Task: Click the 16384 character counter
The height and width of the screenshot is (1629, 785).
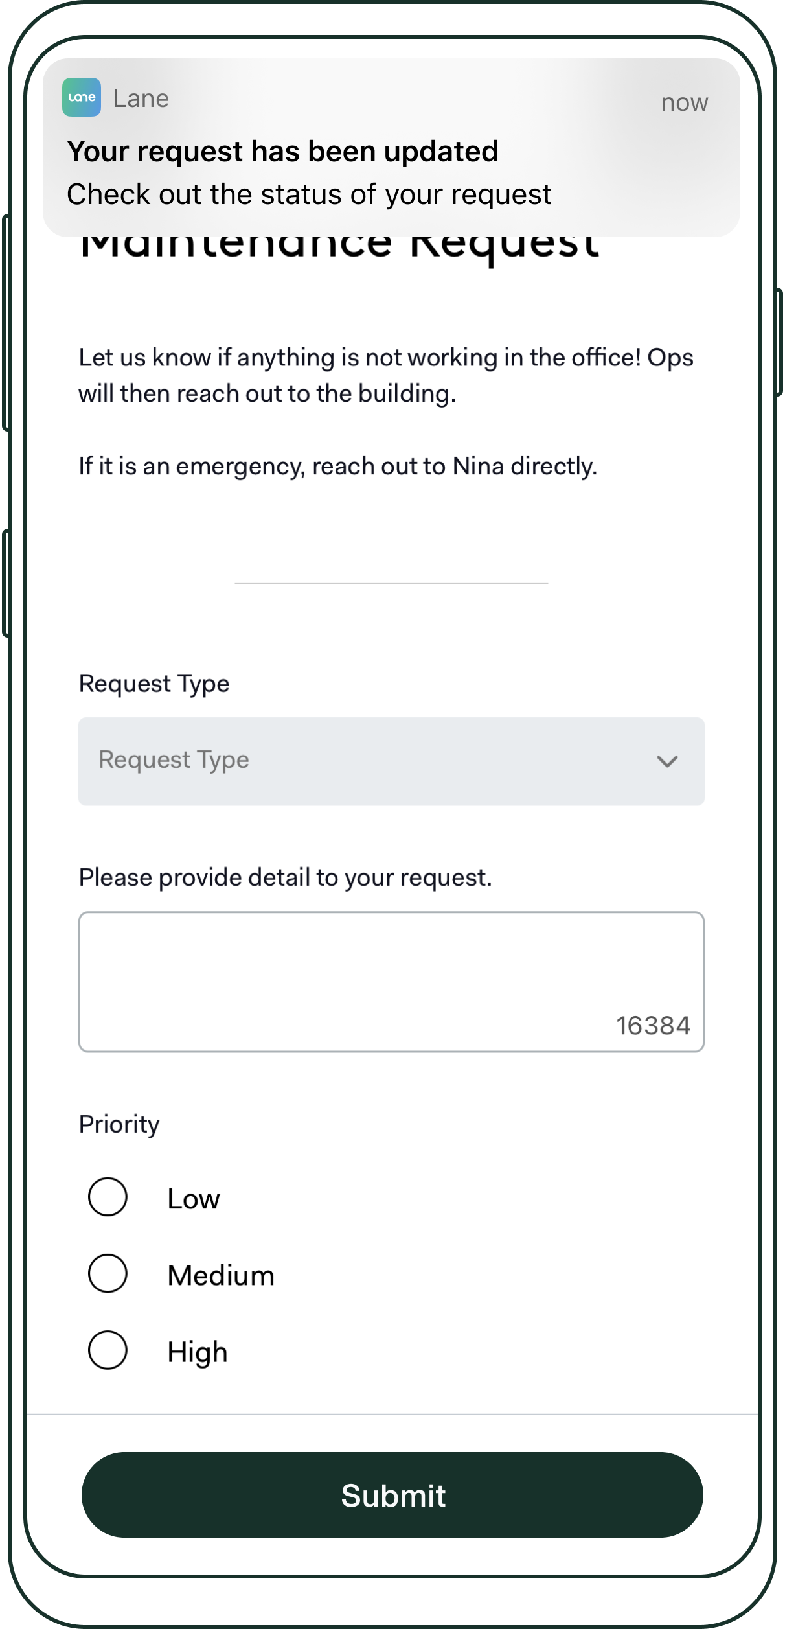Action: pos(653,1025)
